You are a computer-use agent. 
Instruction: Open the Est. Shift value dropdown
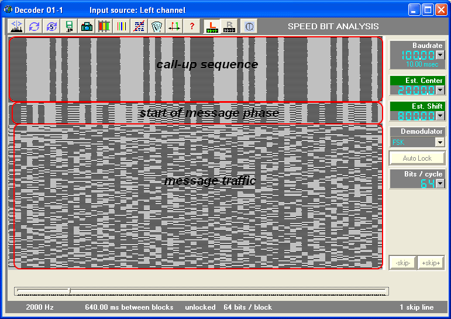[x=440, y=116]
